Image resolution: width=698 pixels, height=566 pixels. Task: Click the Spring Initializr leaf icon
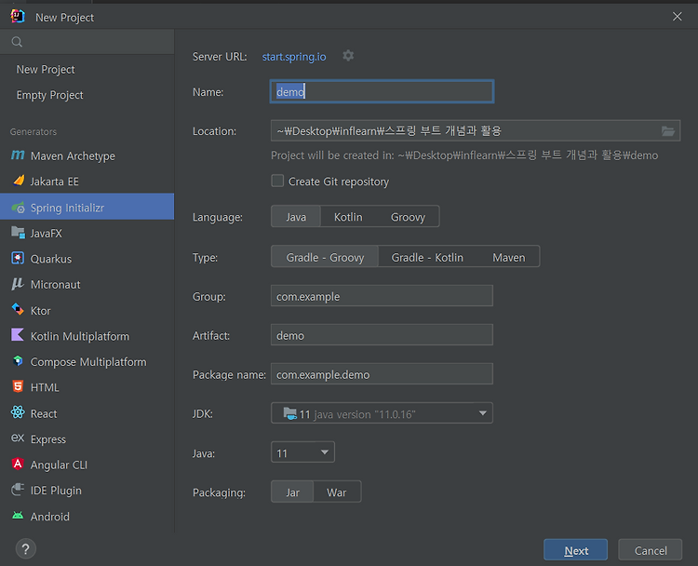click(x=18, y=207)
